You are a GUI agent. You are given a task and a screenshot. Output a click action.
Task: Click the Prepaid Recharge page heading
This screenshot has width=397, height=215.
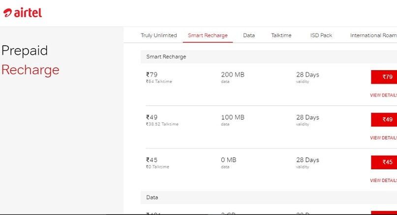pyautogui.click(x=30, y=60)
